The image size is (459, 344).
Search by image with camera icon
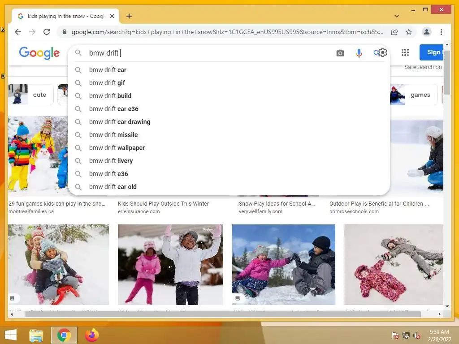tap(340, 53)
